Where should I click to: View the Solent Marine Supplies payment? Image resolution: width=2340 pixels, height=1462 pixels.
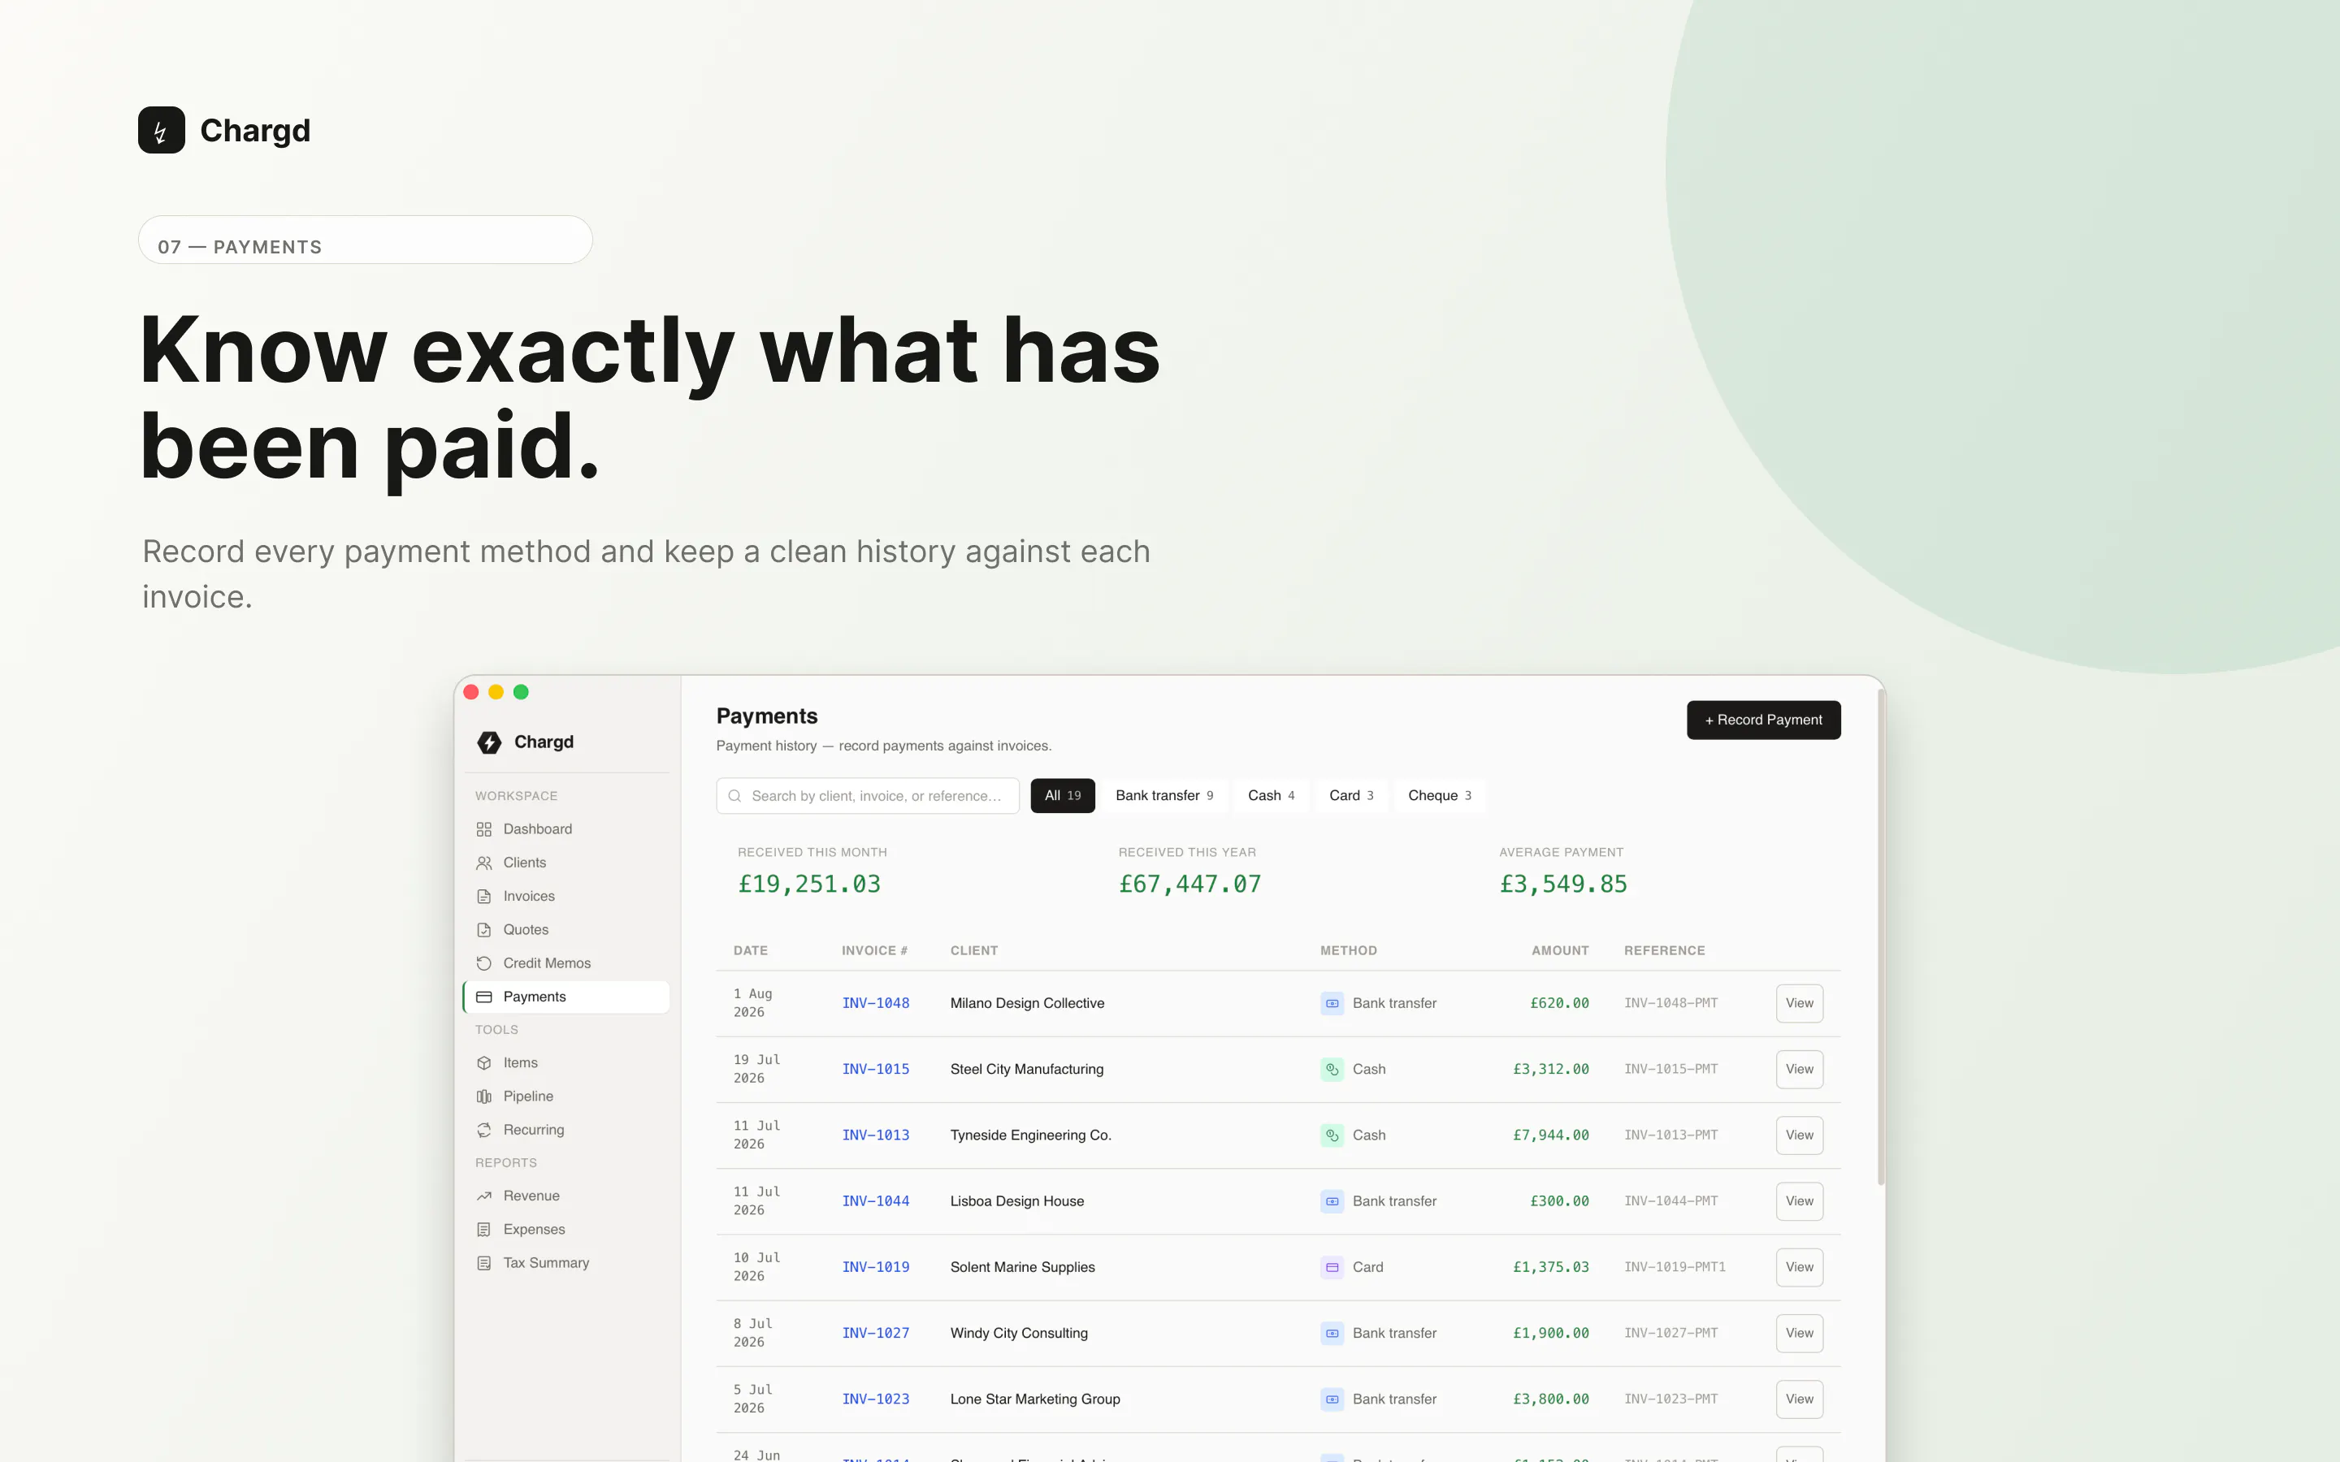coord(1800,1268)
